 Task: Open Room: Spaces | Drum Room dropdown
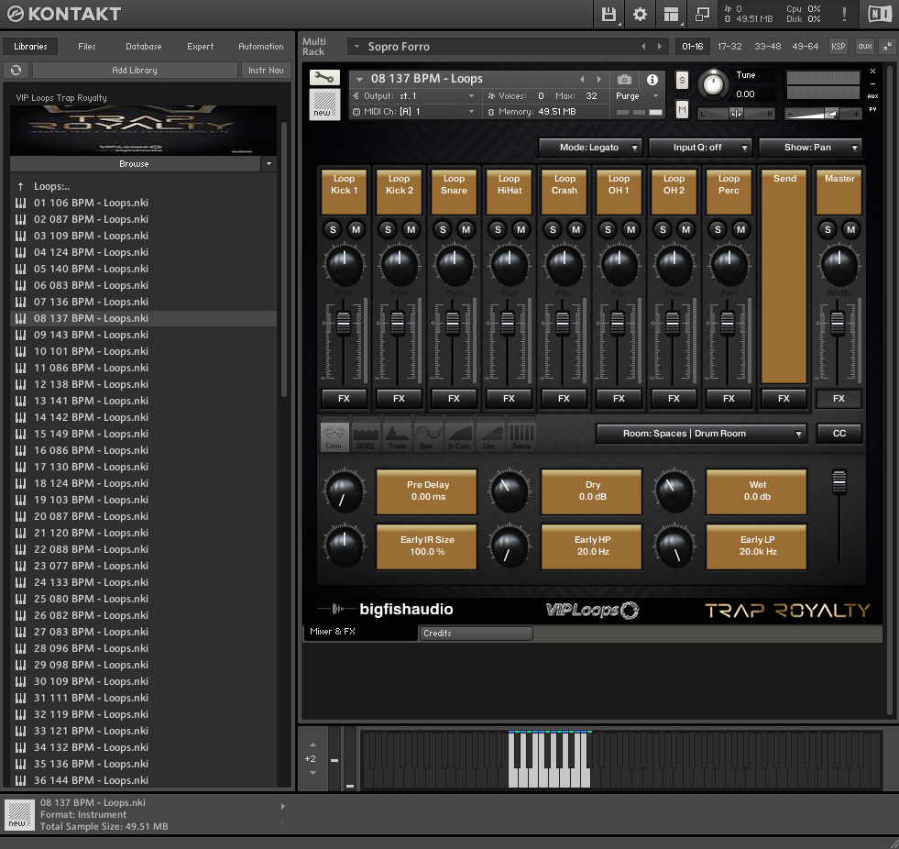tap(701, 434)
